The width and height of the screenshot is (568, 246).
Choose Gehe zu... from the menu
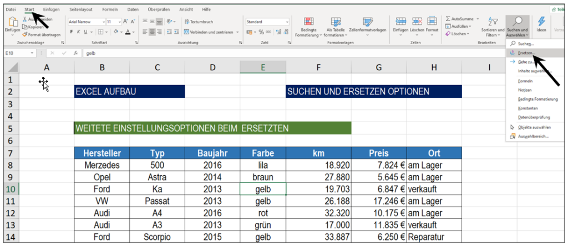click(x=534, y=62)
